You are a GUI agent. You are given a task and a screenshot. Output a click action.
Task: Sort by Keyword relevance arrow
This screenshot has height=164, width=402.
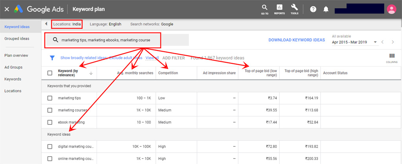point(91,73)
